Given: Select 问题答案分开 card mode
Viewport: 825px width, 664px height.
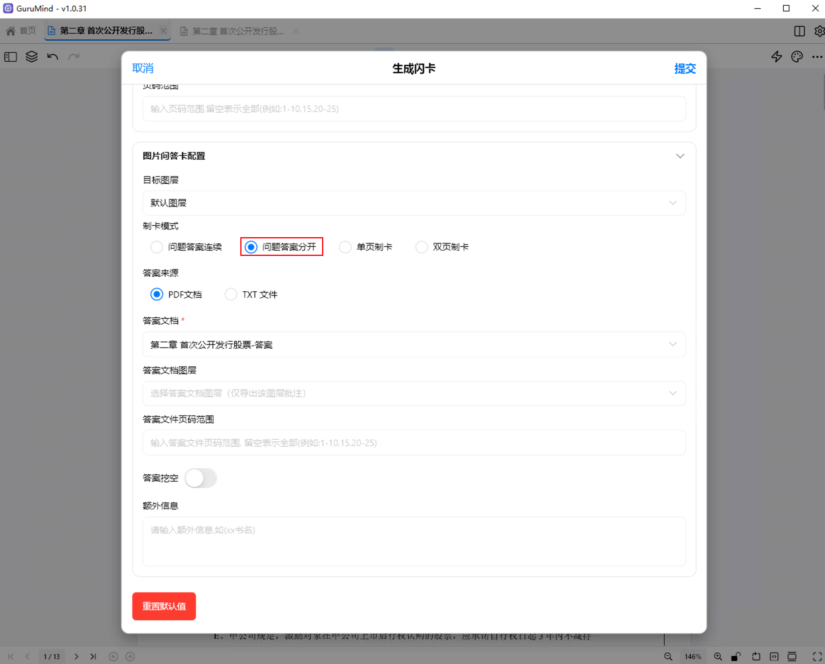Looking at the screenshot, I should pyautogui.click(x=281, y=247).
